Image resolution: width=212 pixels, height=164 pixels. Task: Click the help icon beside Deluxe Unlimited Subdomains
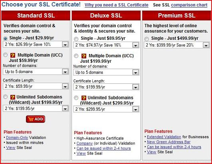84,98
